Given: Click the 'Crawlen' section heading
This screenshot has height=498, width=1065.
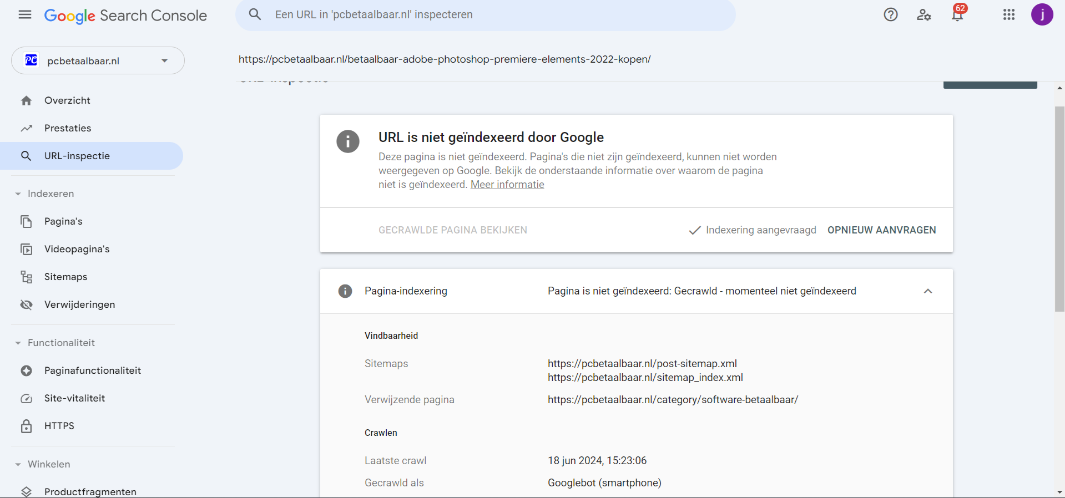Looking at the screenshot, I should coord(381,433).
